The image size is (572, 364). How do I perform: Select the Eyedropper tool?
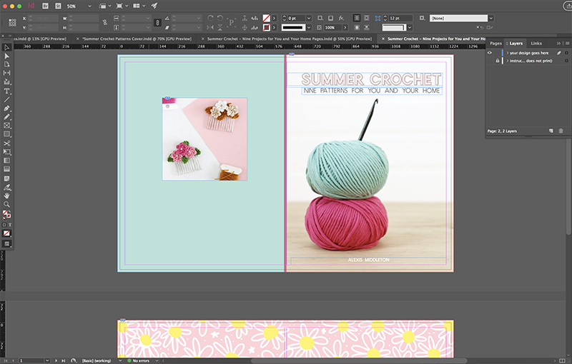[x=6, y=188]
